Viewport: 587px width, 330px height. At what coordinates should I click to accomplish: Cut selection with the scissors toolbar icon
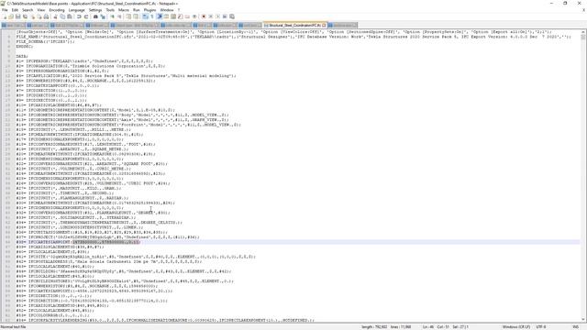click(55, 16)
